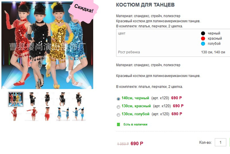Select the 140см, черный radio option

click(118, 99)
